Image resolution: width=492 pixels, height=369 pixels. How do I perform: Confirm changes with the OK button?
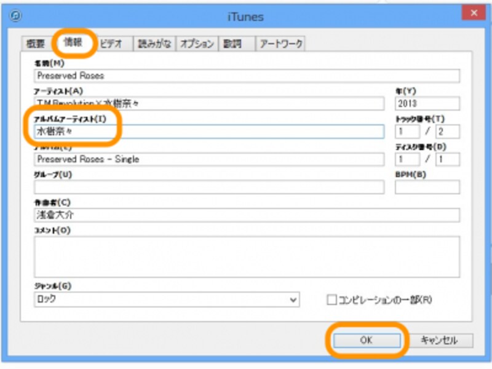pyautogui.click(x=367, y=340)
